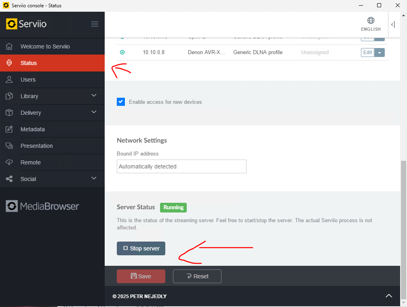
Task: Click the share icon beside Social
Action: (9, 179)
